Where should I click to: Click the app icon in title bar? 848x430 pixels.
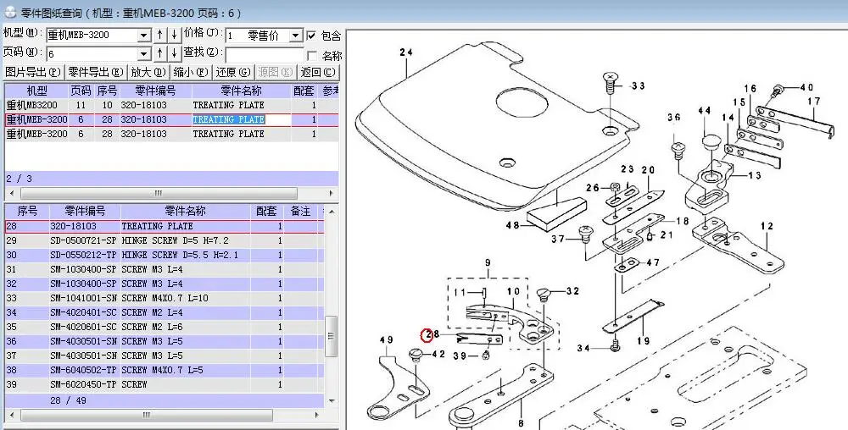coord(9,12)
